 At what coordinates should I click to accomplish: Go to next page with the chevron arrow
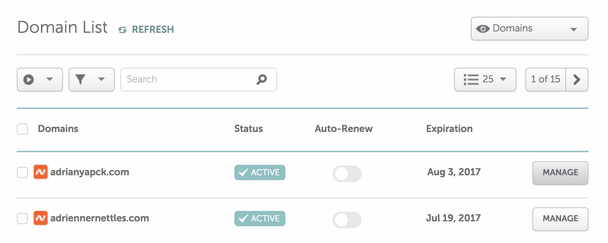pyautogui.click(x=577, y=80)
